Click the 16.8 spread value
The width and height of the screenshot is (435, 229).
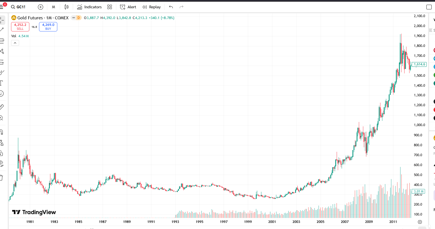pyautogui.click(x=34, y=27)
